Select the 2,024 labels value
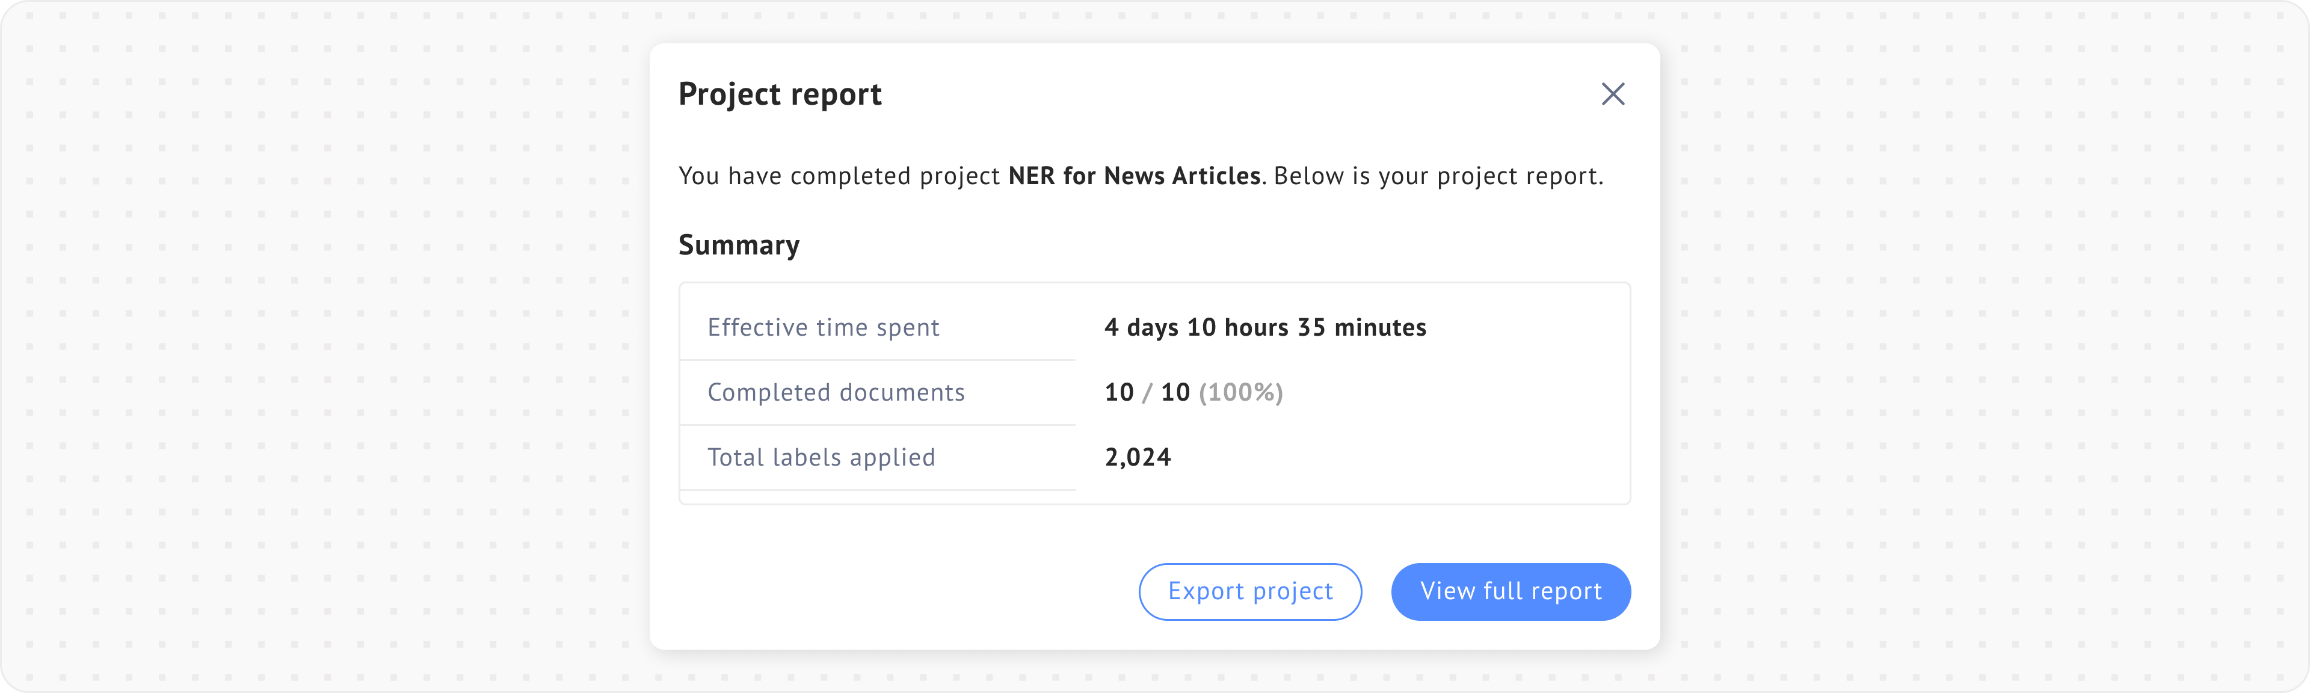This screenshot has height=693, width=2310. coord(1137,458)
